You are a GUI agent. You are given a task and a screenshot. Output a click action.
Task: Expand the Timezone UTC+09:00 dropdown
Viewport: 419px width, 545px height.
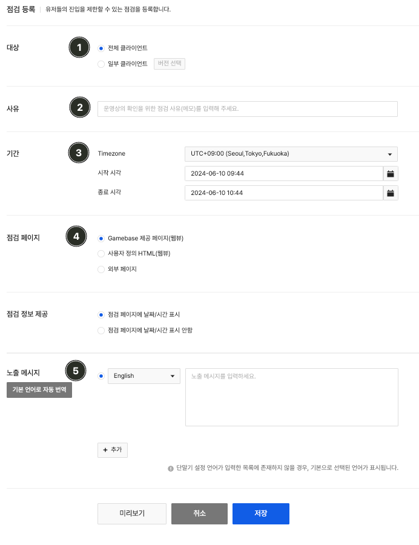tap(291, 154)
